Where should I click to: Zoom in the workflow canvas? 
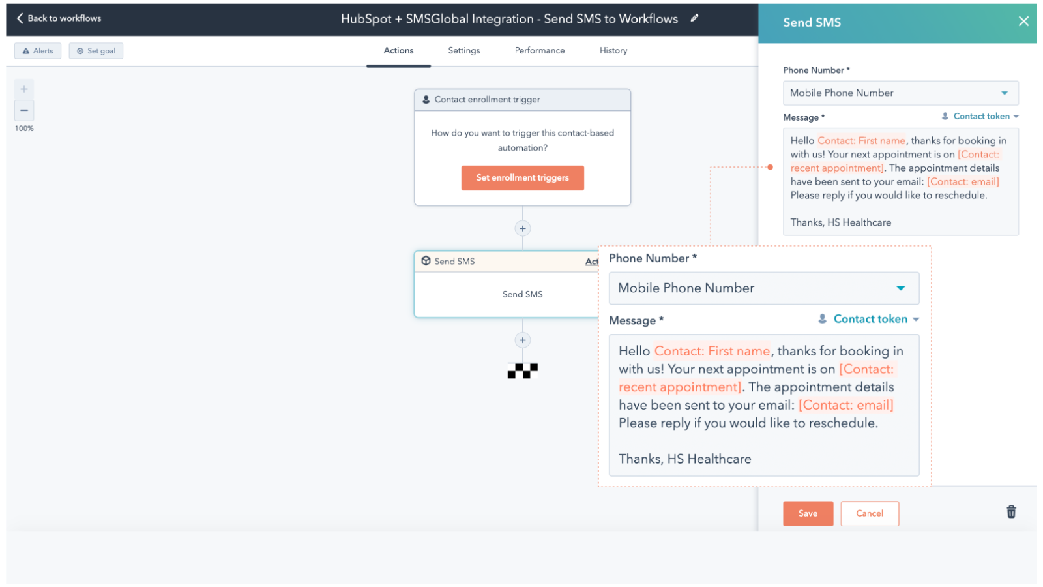click(24, 89)
